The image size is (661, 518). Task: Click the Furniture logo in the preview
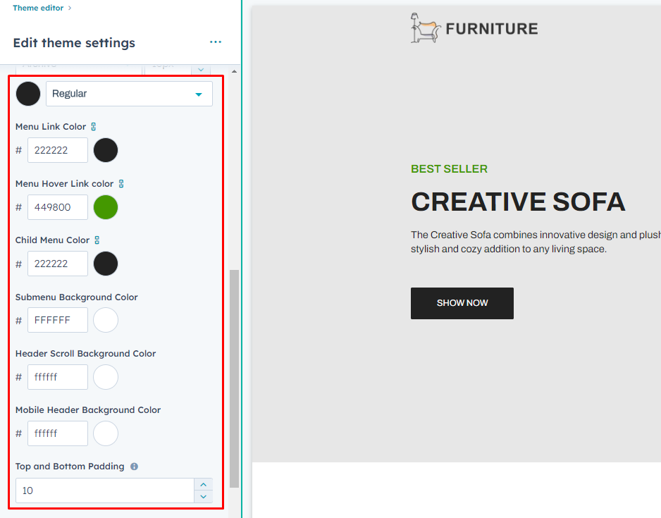474,28
